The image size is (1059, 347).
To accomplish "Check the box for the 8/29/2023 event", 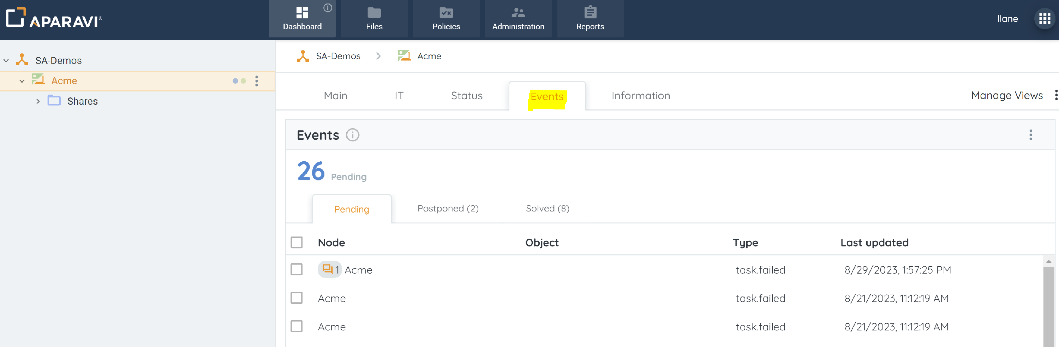I will click(x=297, y=270).
